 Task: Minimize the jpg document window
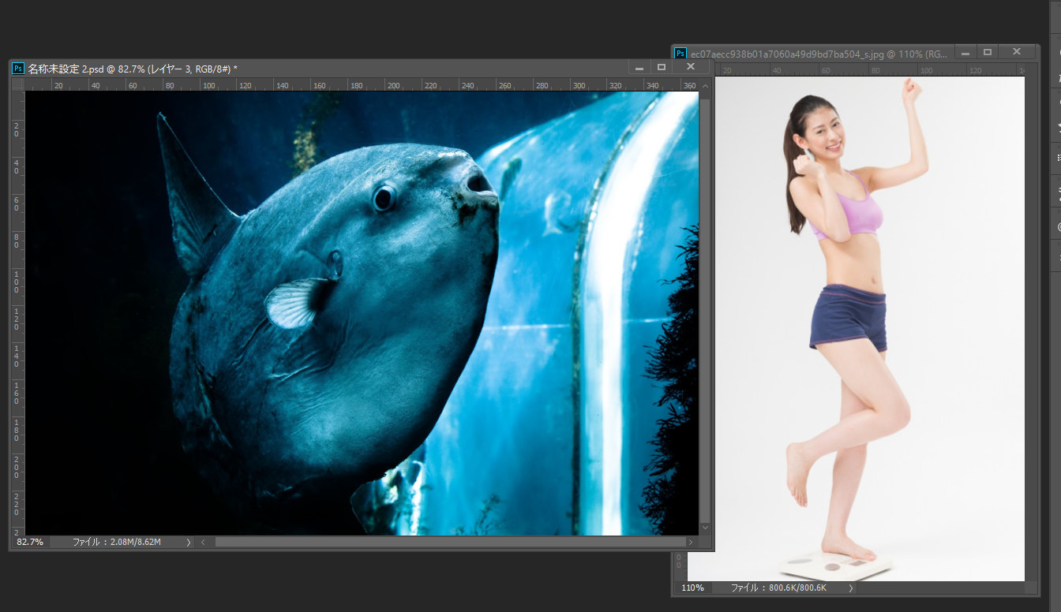965,53
